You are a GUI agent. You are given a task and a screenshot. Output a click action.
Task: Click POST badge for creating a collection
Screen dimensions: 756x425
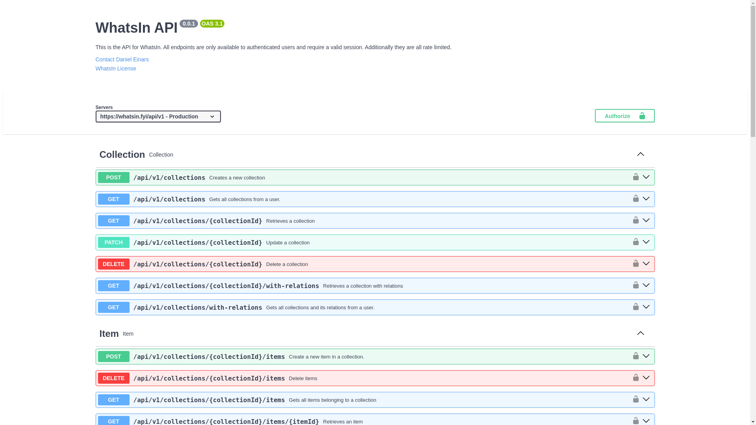113,177
